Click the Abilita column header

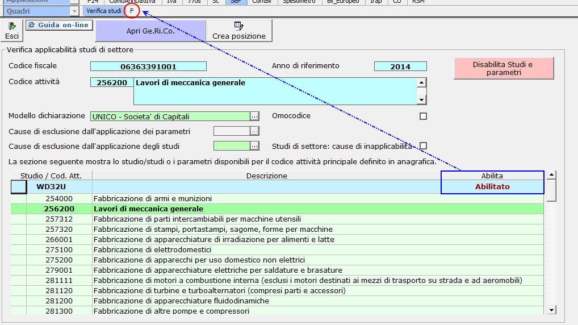(x=492, y=176)
